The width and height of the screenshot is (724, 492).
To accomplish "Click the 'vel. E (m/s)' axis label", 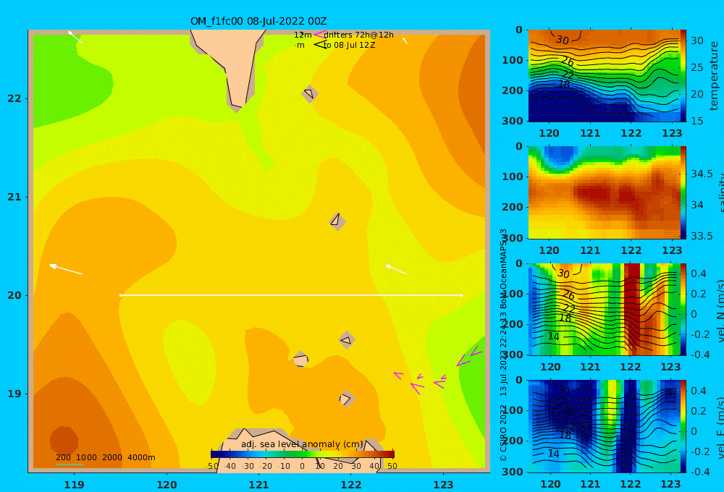I will (721, 428).
